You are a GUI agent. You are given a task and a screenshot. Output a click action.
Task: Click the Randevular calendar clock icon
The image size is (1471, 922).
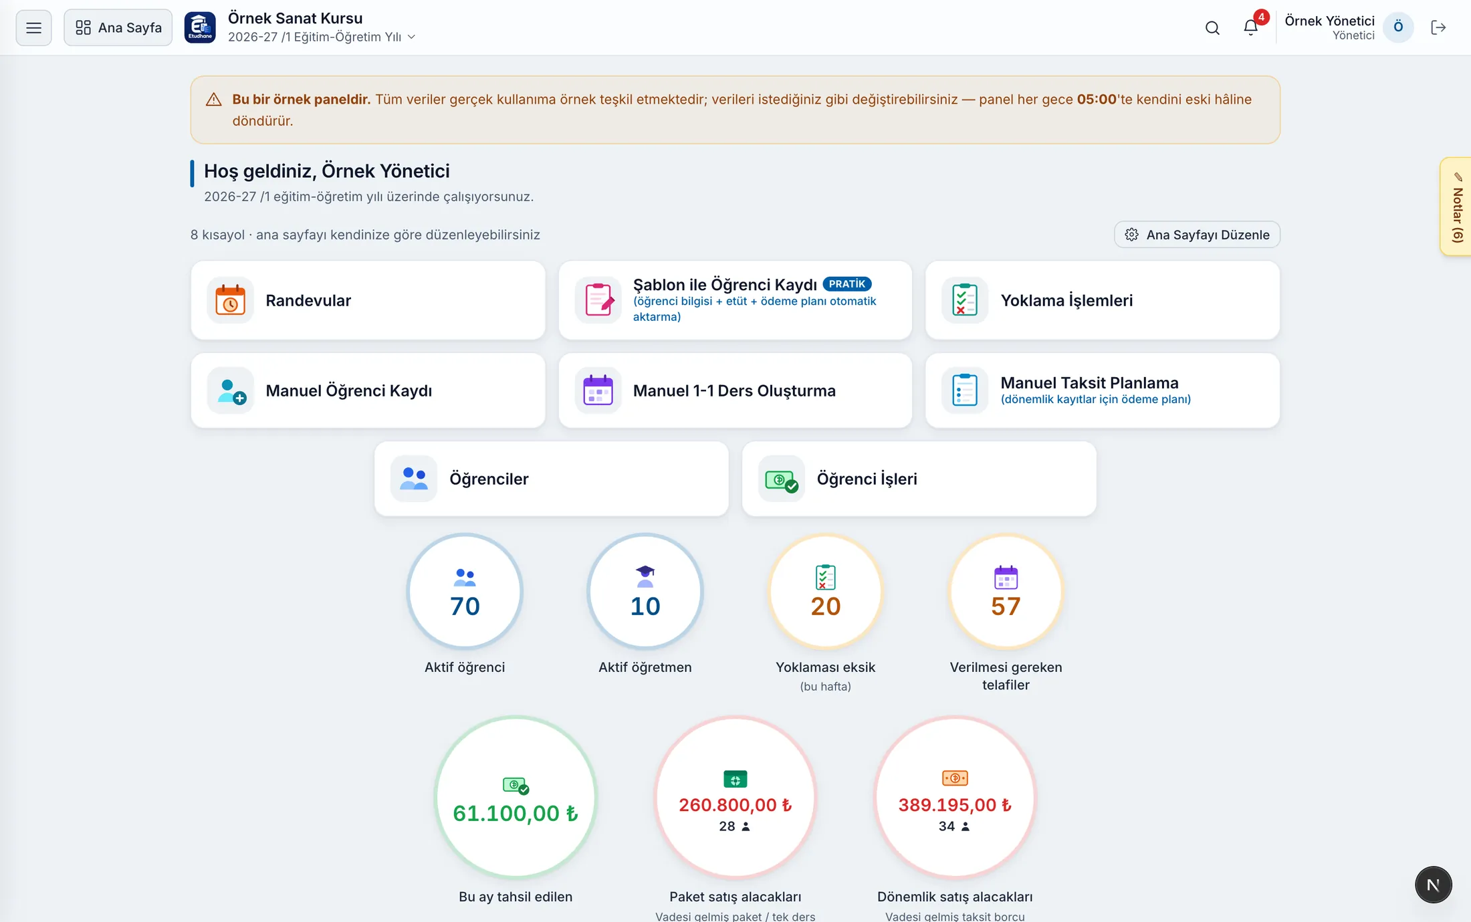230,300
